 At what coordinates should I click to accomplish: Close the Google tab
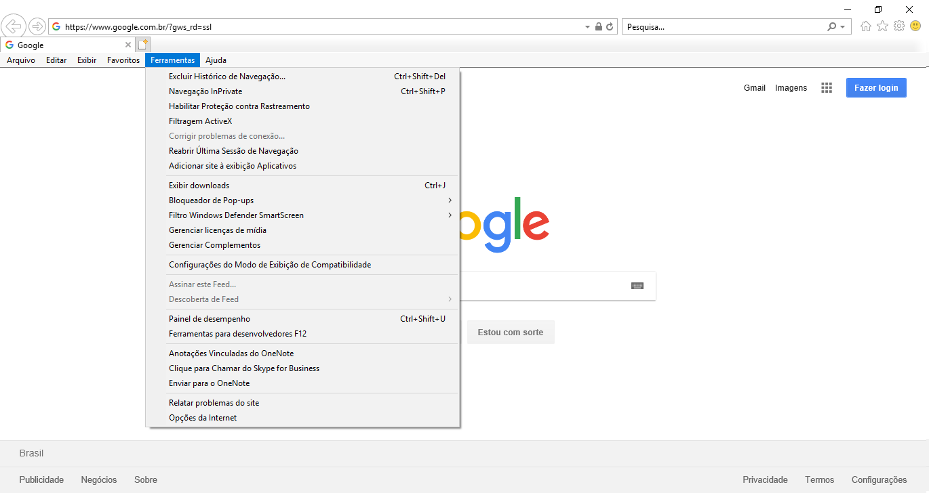pyautogui.click(x=128, y=45)
